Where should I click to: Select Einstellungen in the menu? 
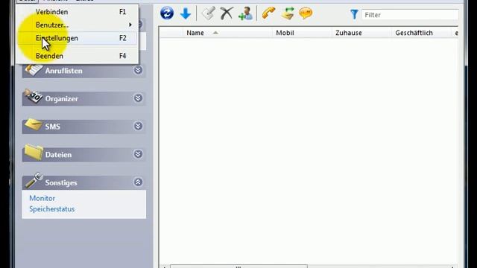[x=78, y=38]
